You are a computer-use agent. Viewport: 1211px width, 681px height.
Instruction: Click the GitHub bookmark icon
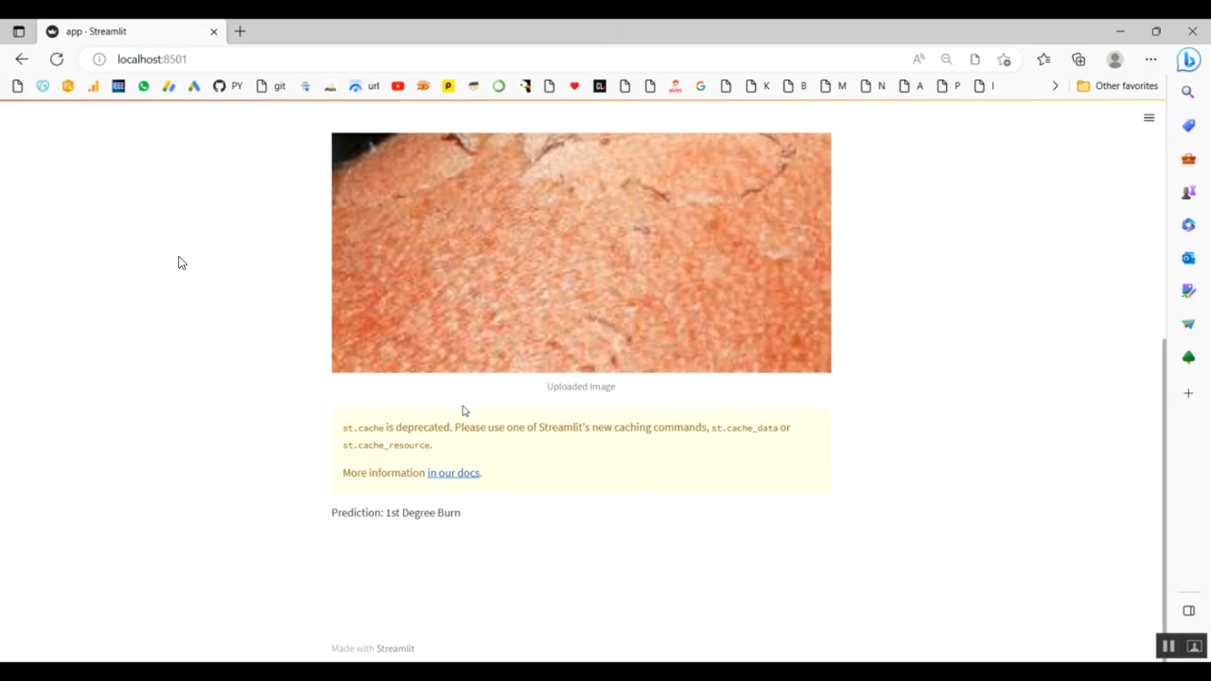219,86
